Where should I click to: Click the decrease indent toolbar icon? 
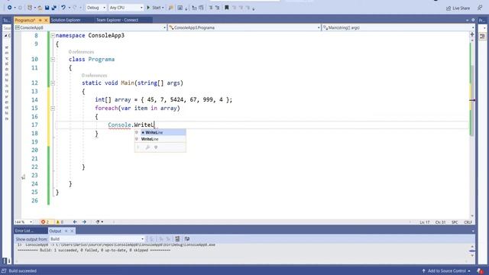tap(211, 8)
